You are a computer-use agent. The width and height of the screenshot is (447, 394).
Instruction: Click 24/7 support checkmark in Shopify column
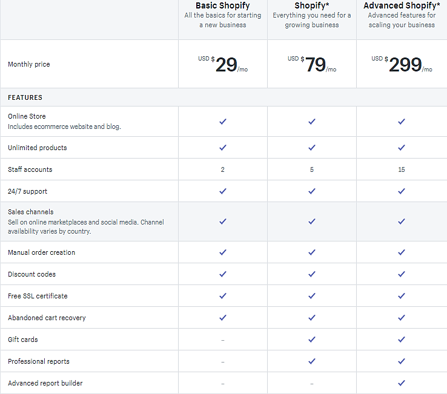click(x=312, y=191)
